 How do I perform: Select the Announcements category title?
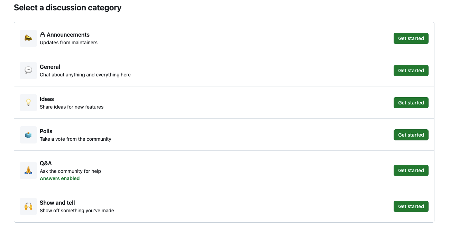68,35
